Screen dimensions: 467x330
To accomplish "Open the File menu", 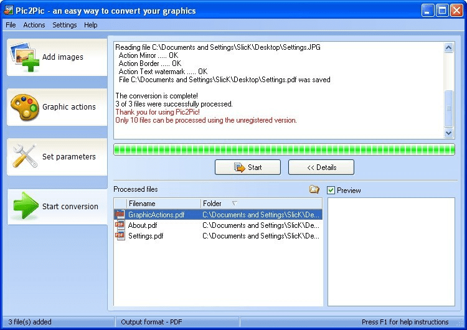I will (11, 25).
